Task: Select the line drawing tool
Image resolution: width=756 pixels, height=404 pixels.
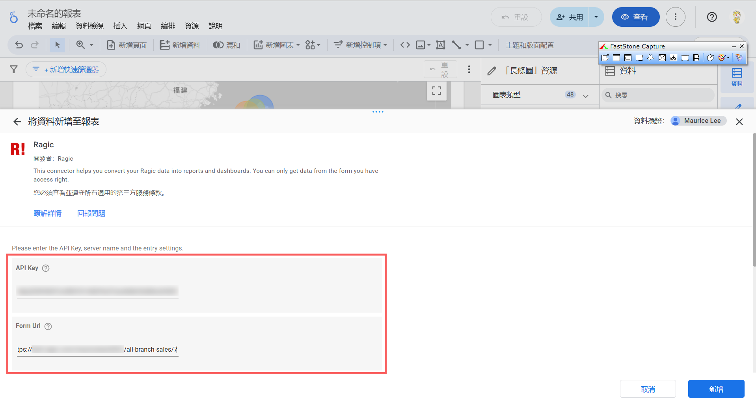Action: point(456,45)
